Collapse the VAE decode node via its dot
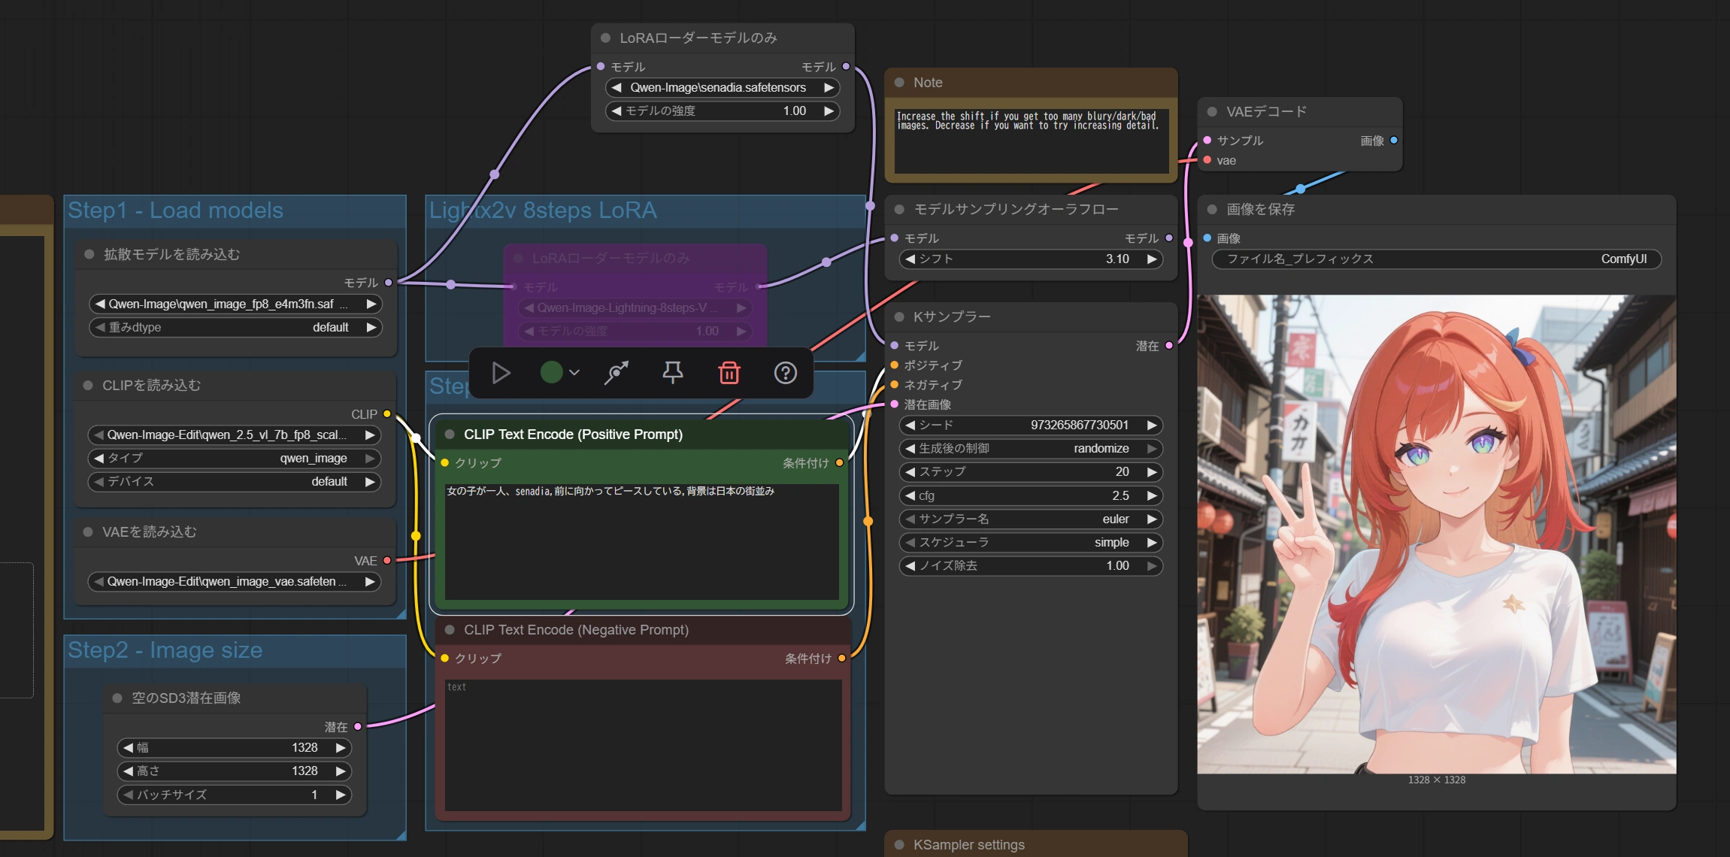1730x857 pixels. click(x=1212, y=112)
